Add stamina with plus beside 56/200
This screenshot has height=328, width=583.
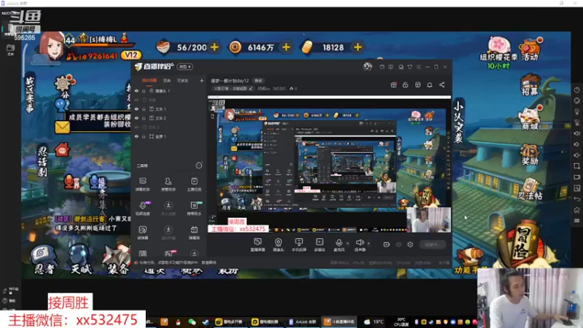point(214,47)
